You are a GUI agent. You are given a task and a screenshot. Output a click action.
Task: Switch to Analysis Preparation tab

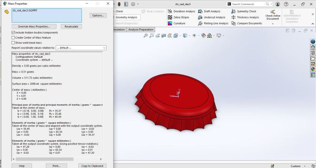coord(141,30)
